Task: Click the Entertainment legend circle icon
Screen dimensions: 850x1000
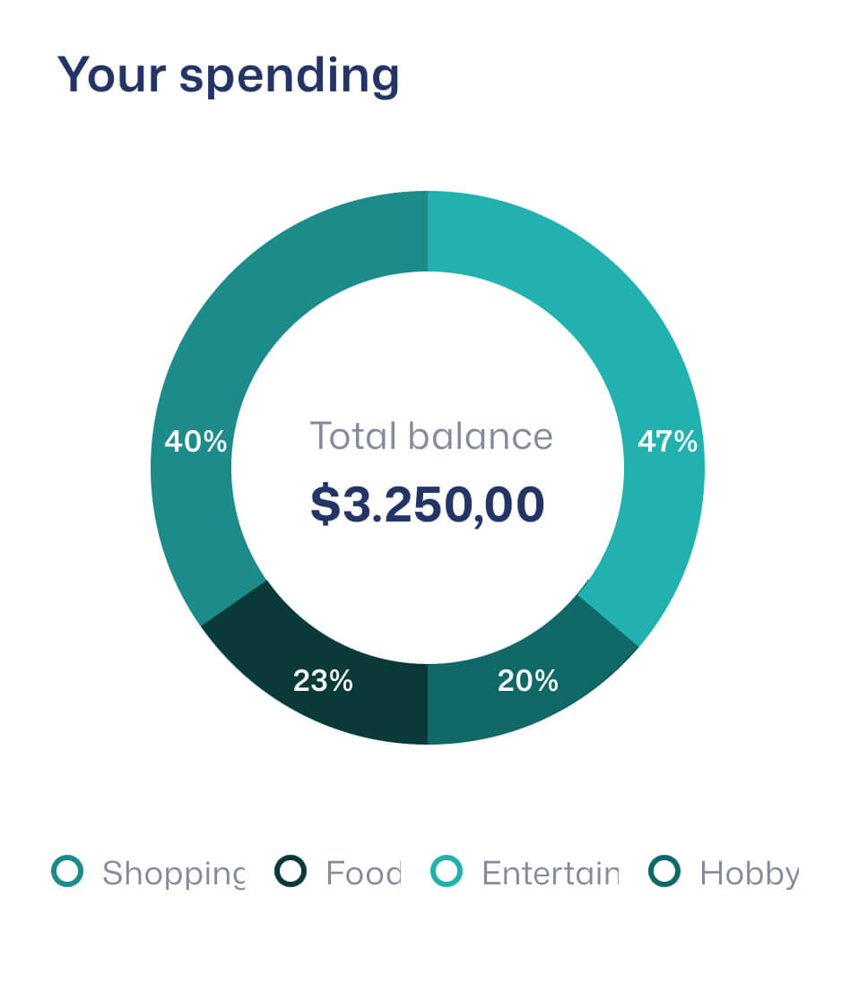Action: pos(447,871)
